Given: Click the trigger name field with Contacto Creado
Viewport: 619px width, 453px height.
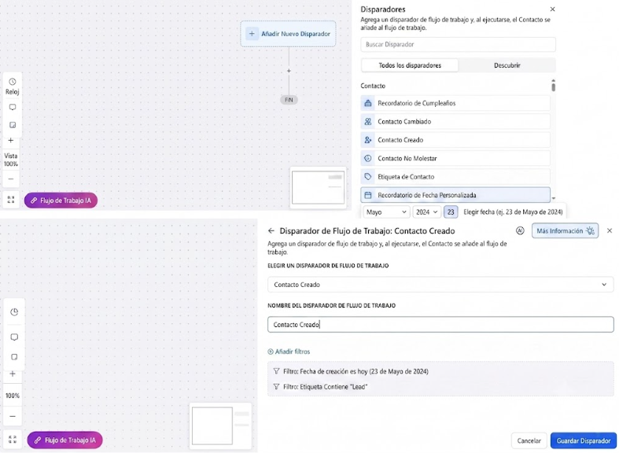Looking at the screenshot, I should point(440,324).
